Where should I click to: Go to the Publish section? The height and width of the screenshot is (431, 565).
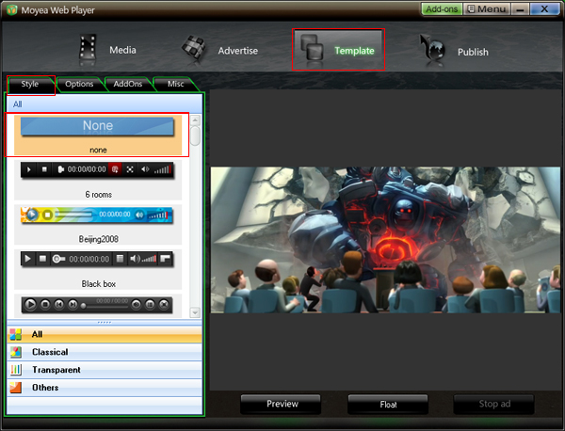click(454, 51)
